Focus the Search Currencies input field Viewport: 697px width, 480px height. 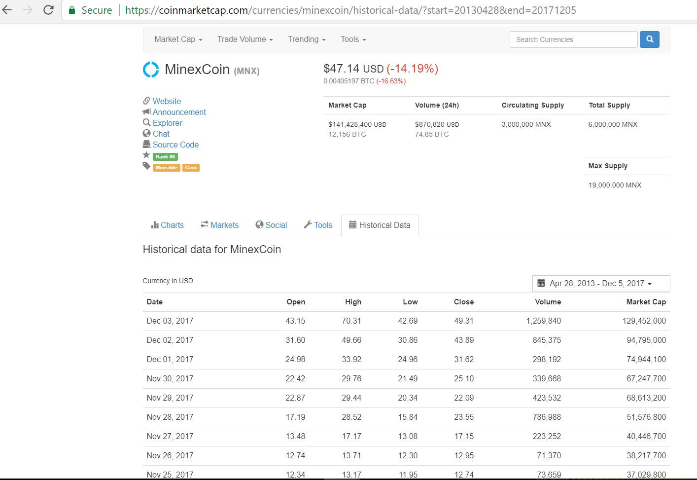point(574,39)
